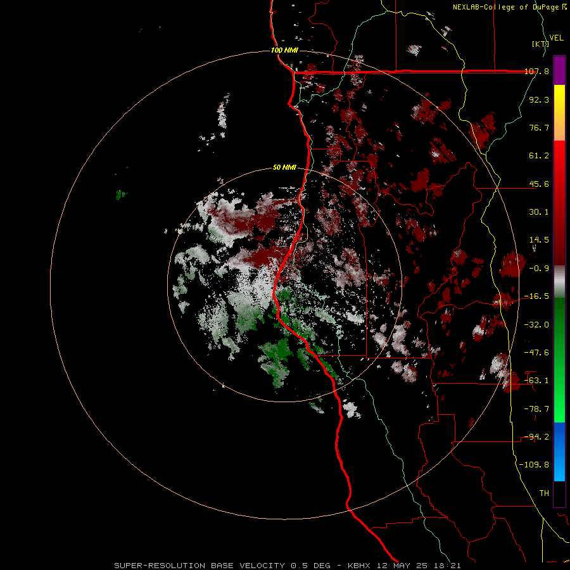Viewport: 570px width, 570px height.
Task: Click the -78.7 velocity scale value
Action: tap(536, 409)
